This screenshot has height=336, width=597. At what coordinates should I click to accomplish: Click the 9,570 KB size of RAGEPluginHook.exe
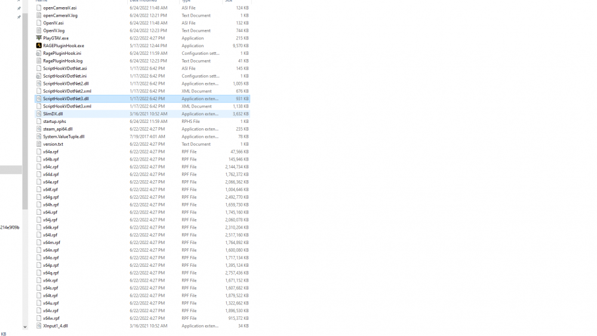tap(241, 46)
